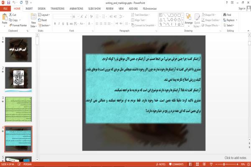Screen dimensions: 251x167
Task: Reset the slide layout
Action: tap(43, 20)
